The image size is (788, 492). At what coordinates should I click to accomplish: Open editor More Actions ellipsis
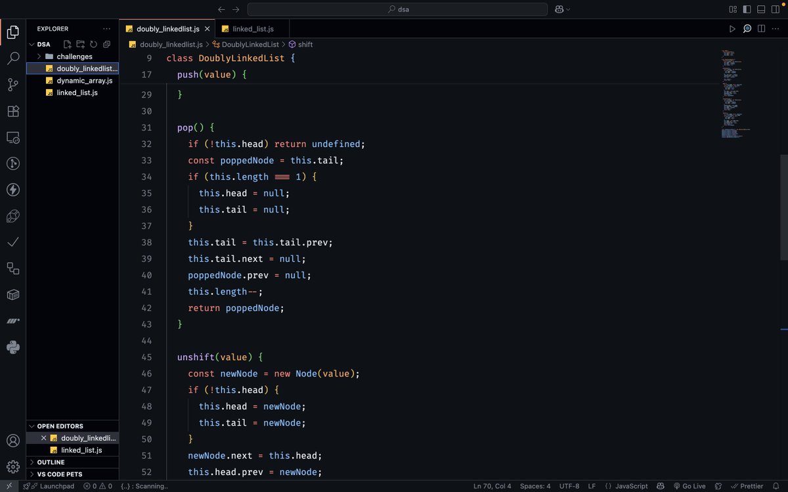pyautogui.click(x=776, y=29)
